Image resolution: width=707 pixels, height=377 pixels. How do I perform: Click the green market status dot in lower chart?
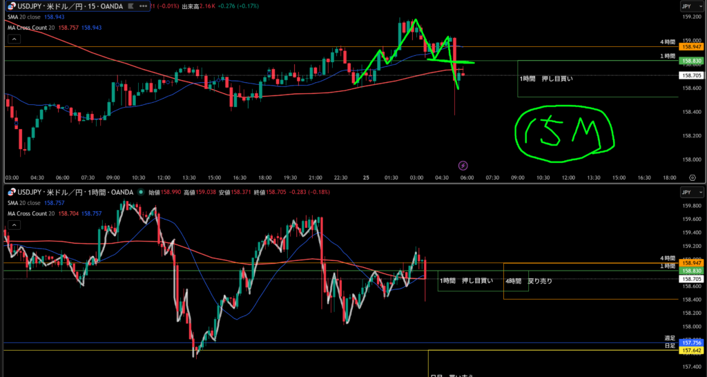(141, 193)
